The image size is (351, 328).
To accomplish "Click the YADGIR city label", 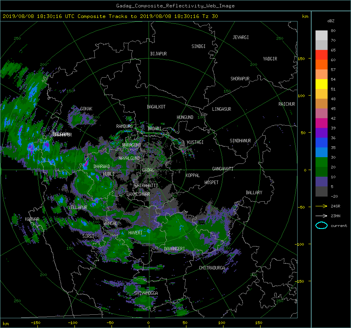I will 270,59.
